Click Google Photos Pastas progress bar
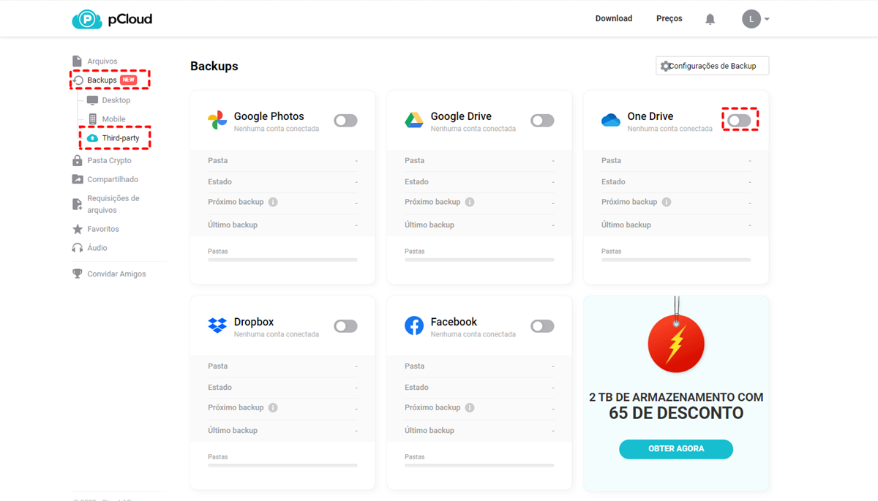The height and width of the screenshot is (501, 878). 282,260
